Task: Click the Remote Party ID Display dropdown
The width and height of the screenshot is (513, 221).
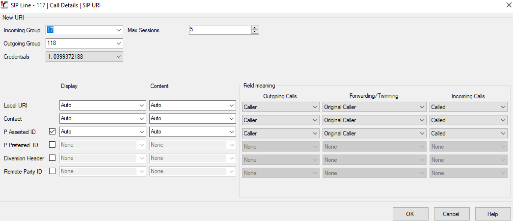Action: pyautogui.click(x=103, y=171)
